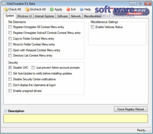Click the Uncheck All toolbar icon
153x134 pixels.
(27, 9)
